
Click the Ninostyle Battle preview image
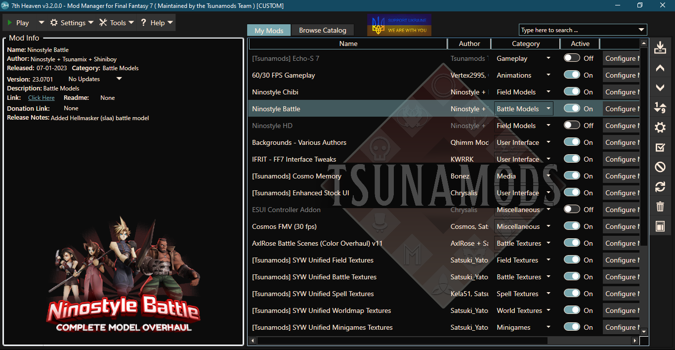click(123, 274)
